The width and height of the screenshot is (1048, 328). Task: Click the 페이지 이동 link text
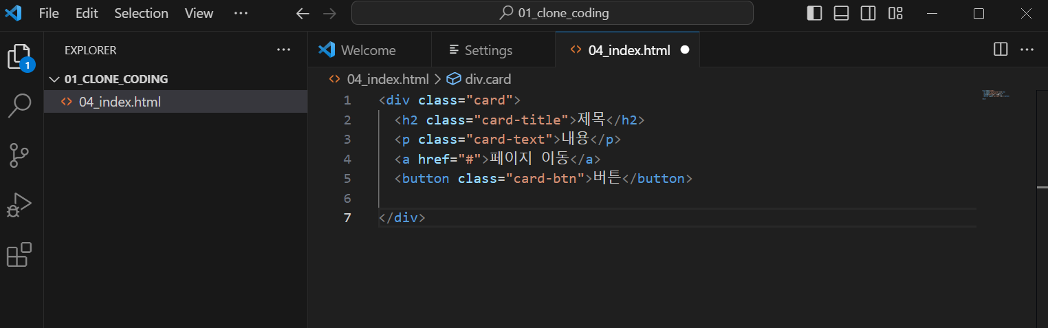tap(529, 160)
